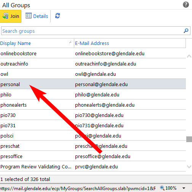
Task: Select the onlinebookstore group row
Action: [93, 54]
